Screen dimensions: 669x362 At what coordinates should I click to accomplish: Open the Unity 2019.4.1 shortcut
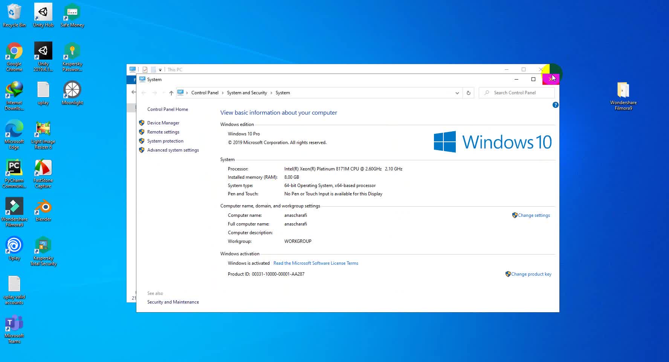[x=43, y=57]
